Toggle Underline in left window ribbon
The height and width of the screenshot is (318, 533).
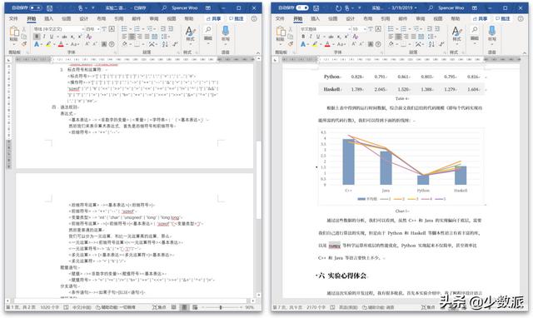(x=52, y=37)
